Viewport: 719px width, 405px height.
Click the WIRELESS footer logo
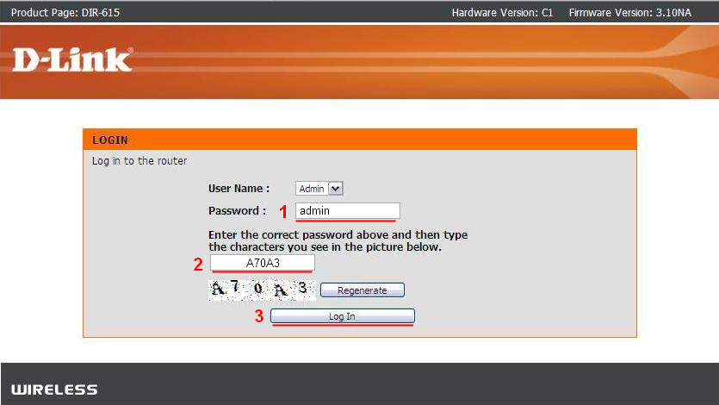pos(54,389)
